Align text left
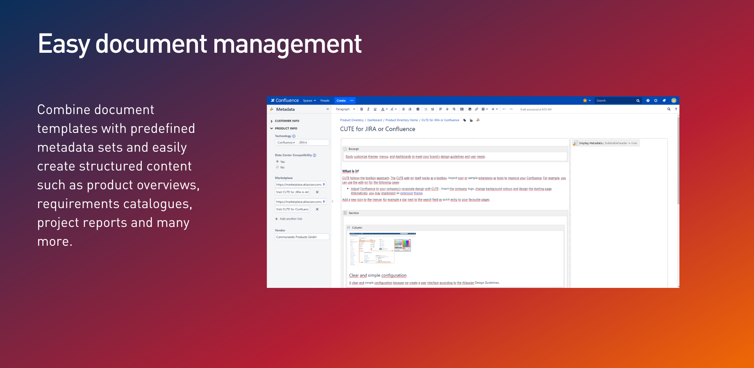This screenshot has height=368, width=754. [x=441, y=109]
